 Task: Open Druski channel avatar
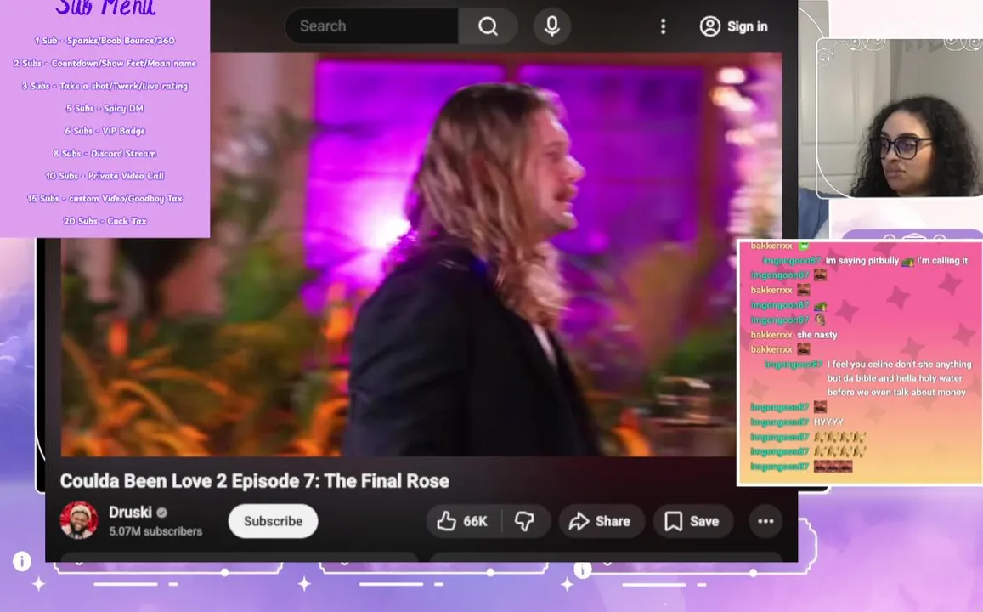click(x=79, y=520)
